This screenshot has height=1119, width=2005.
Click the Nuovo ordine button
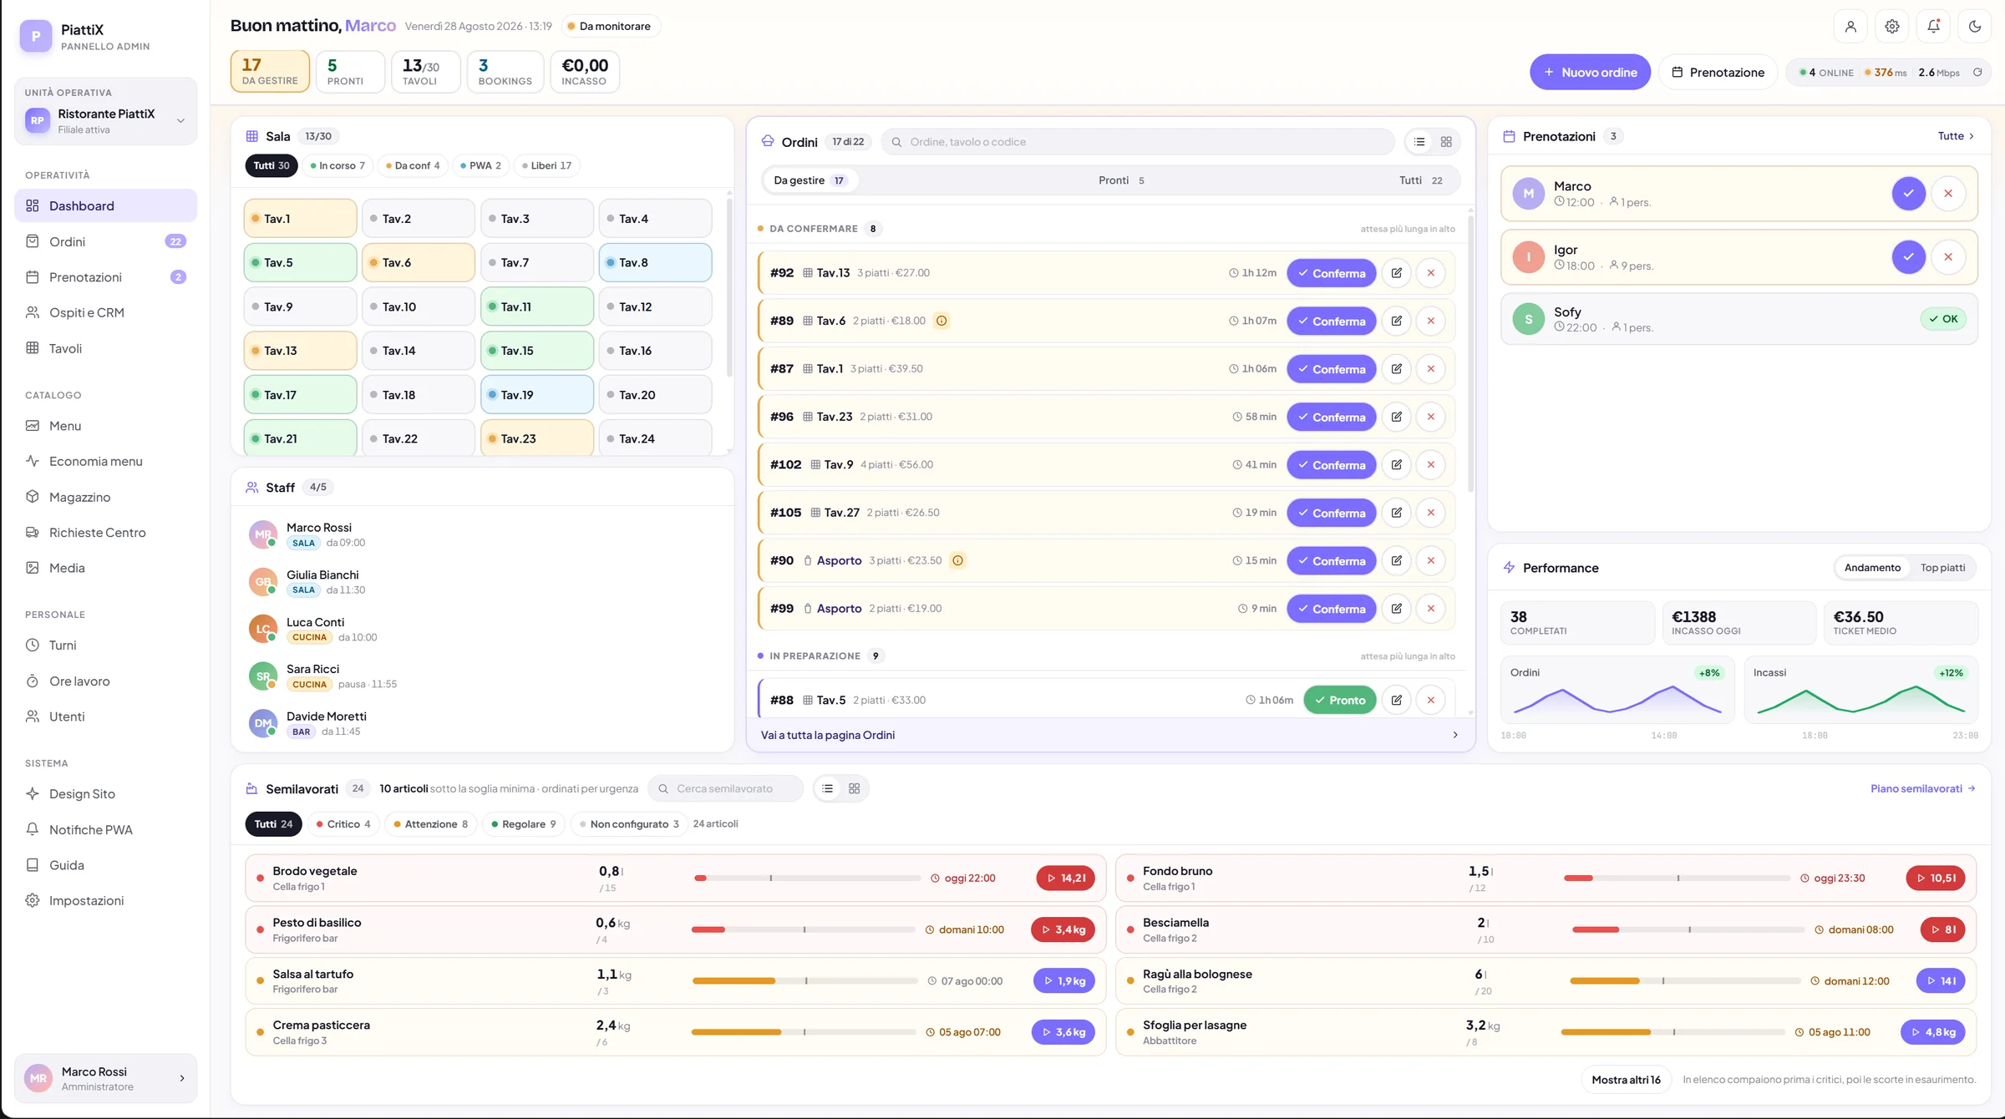[1590, 72]
